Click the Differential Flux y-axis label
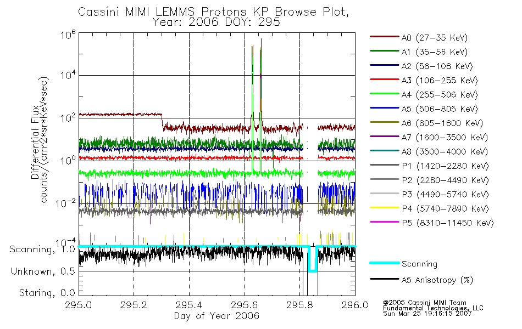Screen dimensions: 522x329 point(35,142)
